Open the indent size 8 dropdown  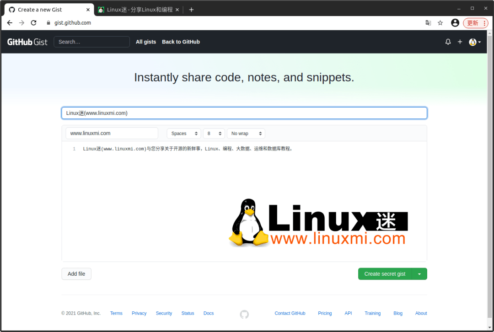coord(214,133)
